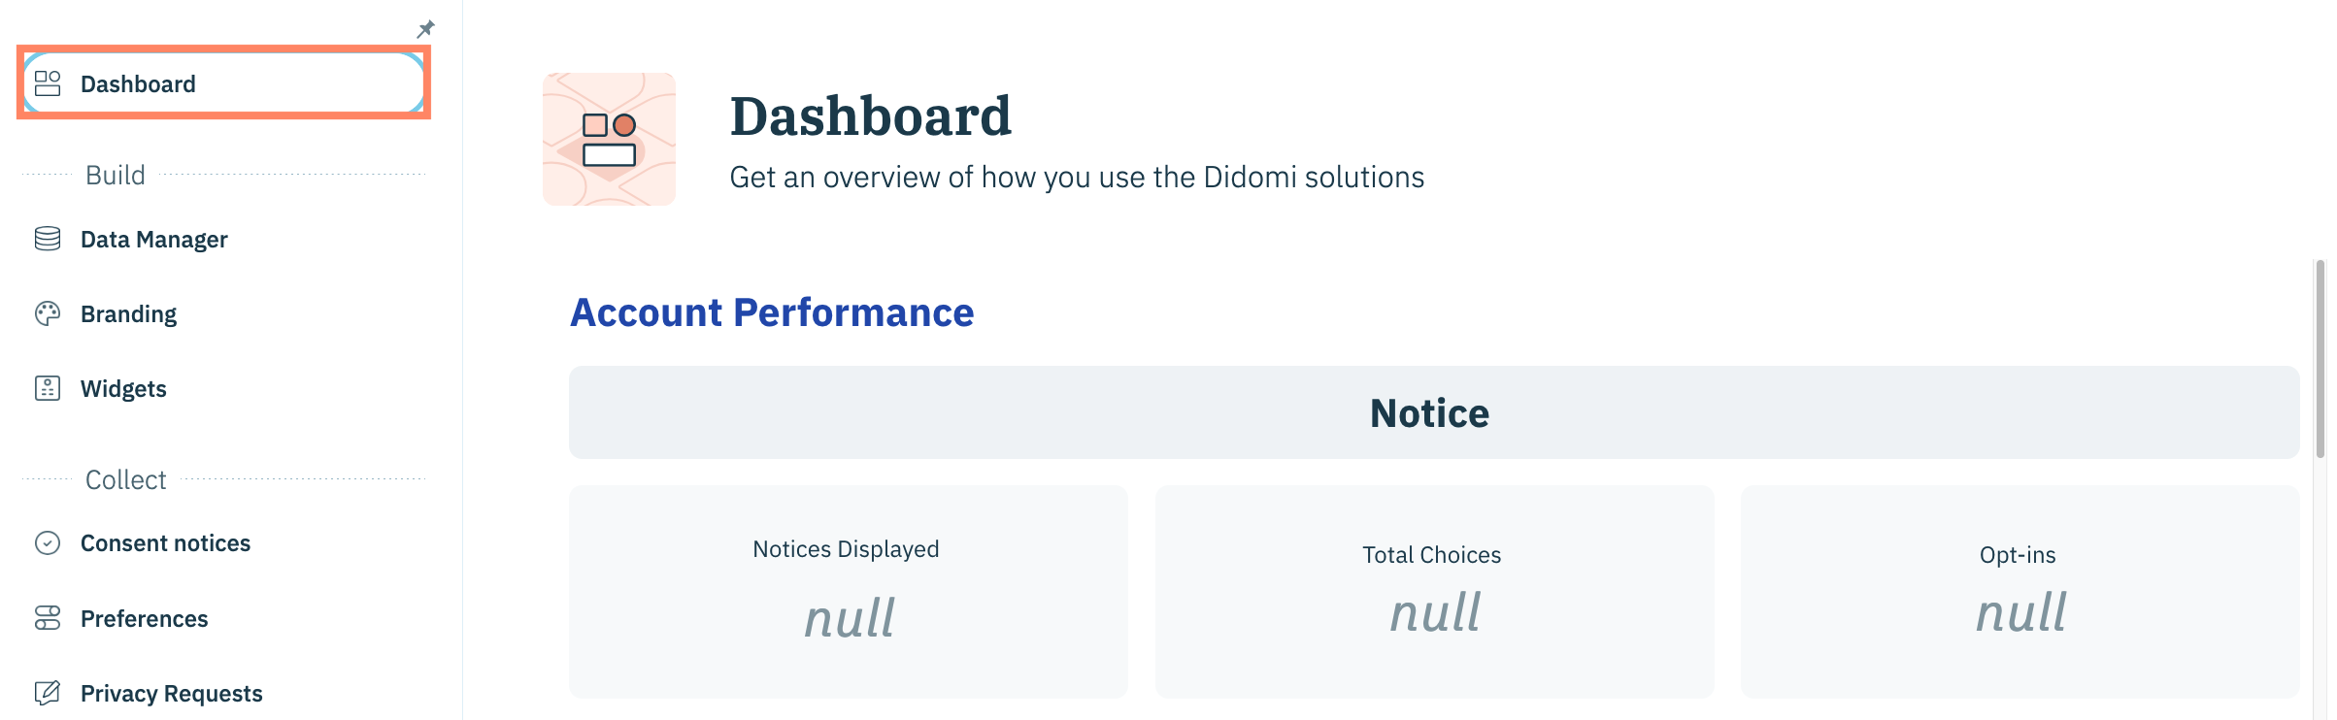This screenshot has width=2337, height=720.
Task: Click the Branding palette icon
Action: [48, 313]
